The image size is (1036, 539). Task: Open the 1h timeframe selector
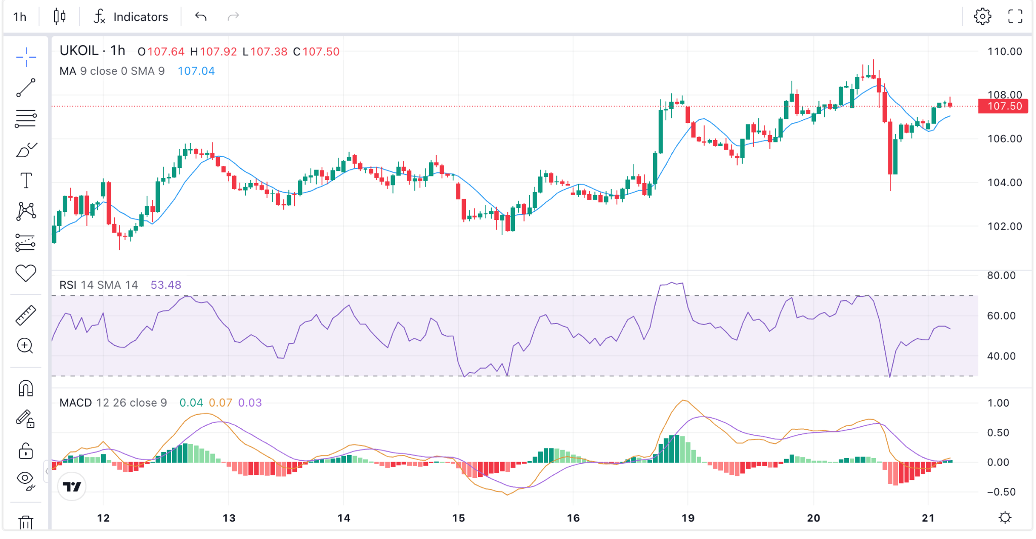tap(20, 17)
